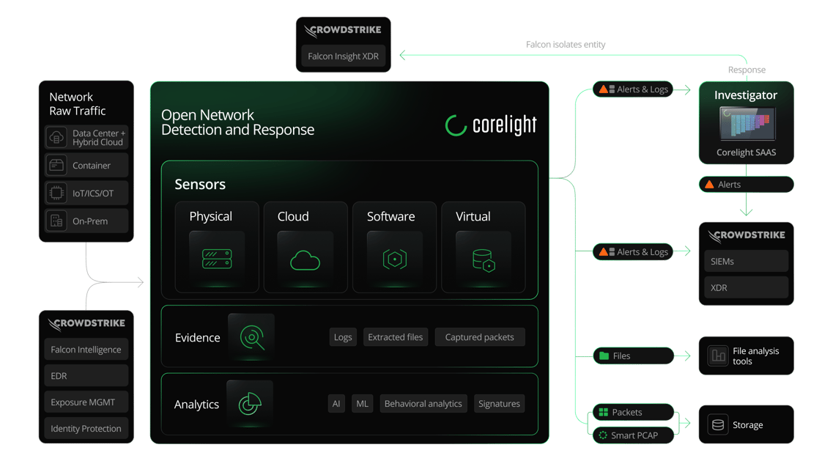Select the Physical sensor server icon
833x461 pixels.
pyautogui.click(x=217, y=259)
